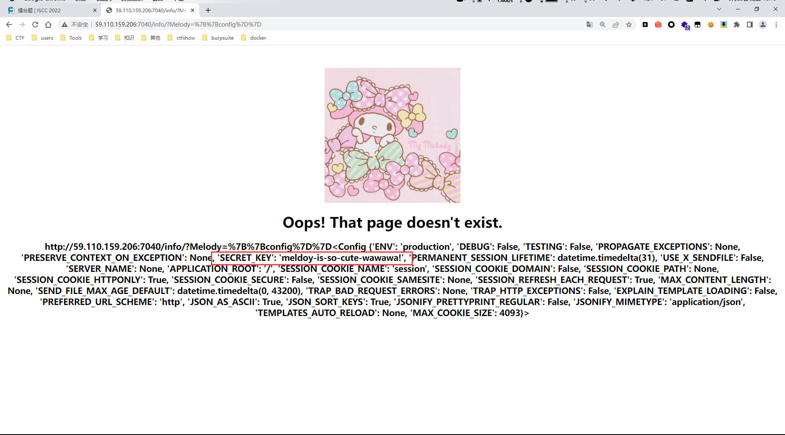Click the address bar URL
785x435 pixels.
[178, 25]
